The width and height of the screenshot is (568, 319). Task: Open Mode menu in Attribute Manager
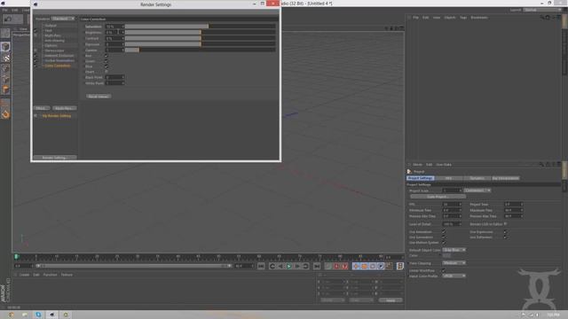tap(417, 165)
